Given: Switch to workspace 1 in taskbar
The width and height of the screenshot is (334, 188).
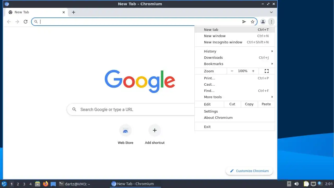Looking at the screenshot, I should coord(12,184).
